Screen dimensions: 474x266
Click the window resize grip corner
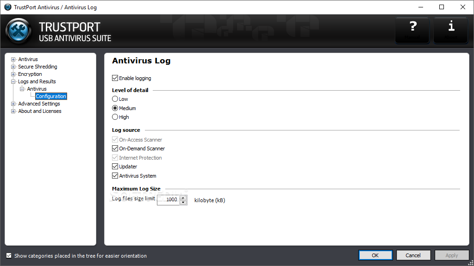[x=470, y=263]
